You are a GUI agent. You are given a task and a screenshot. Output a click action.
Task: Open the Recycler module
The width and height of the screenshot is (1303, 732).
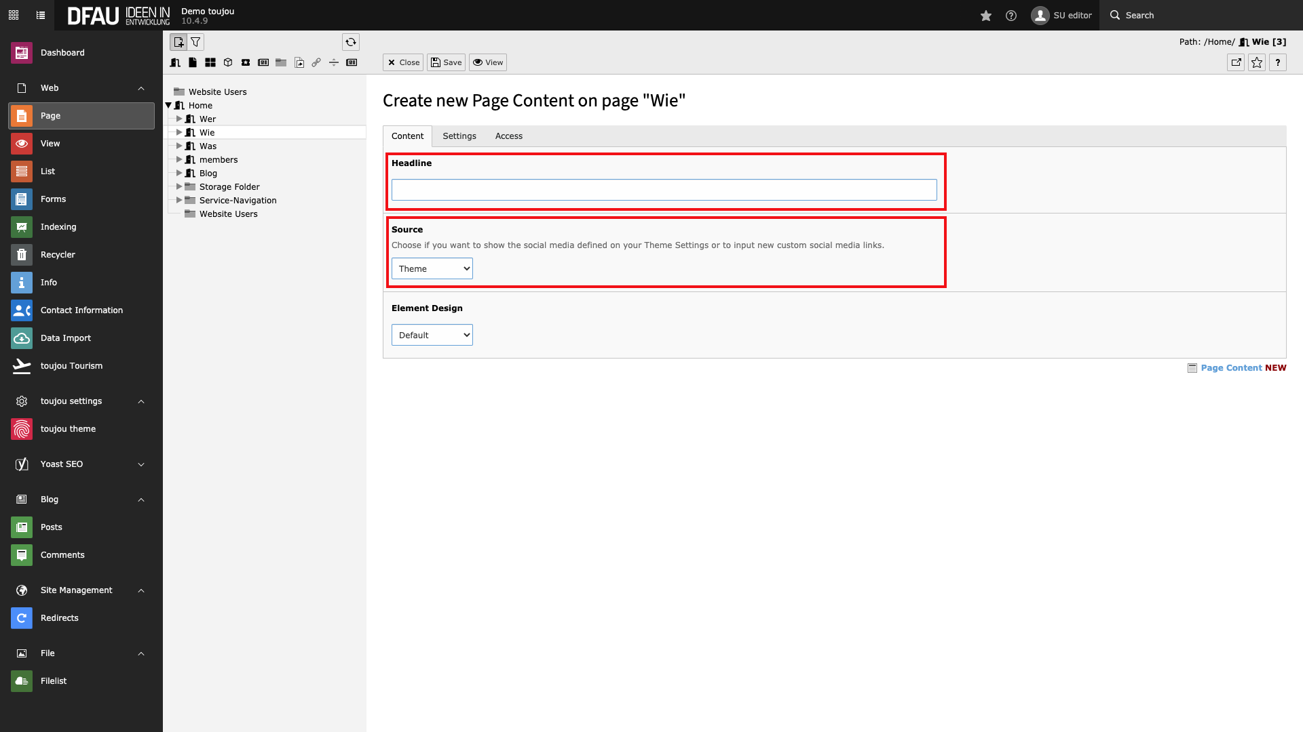pos(58,255)
